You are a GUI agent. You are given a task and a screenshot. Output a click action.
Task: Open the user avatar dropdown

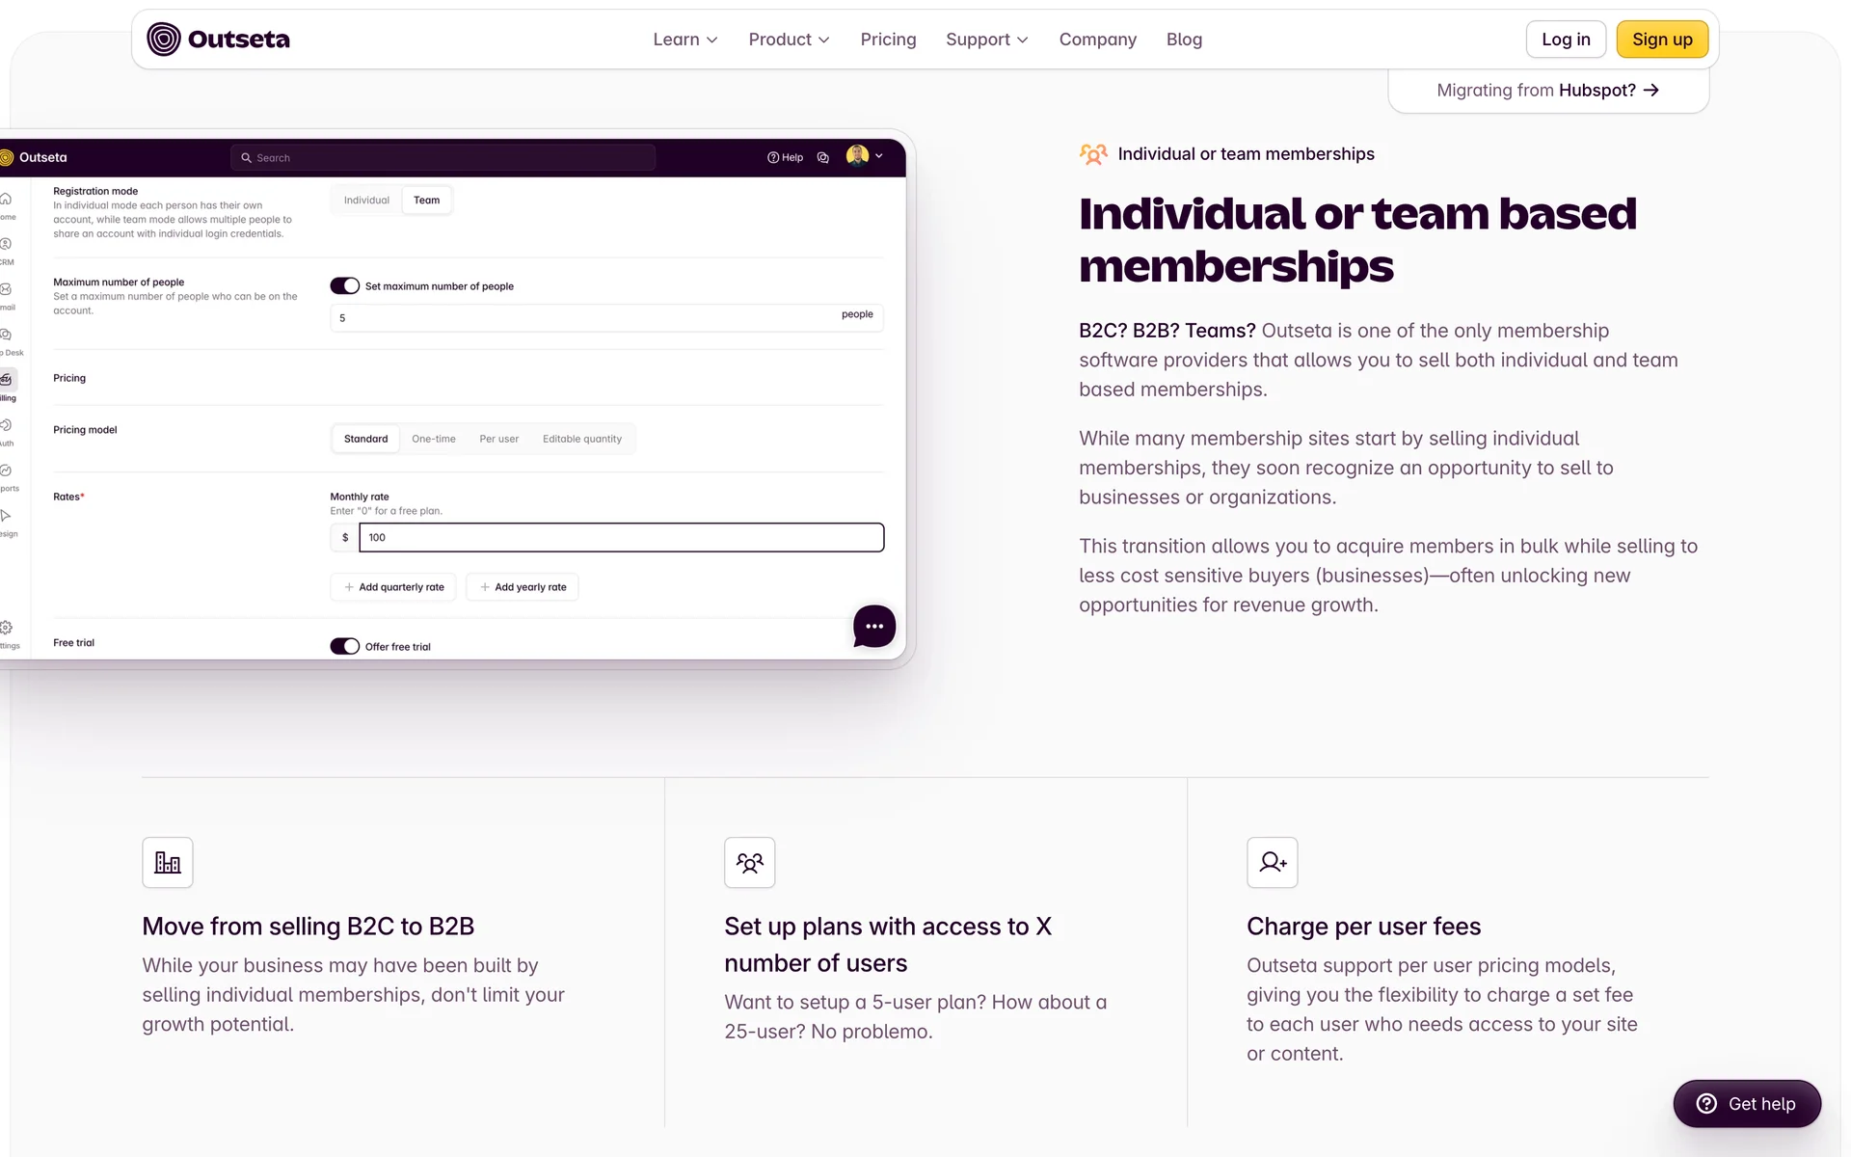pyautogui.click(x=865, y=156)
